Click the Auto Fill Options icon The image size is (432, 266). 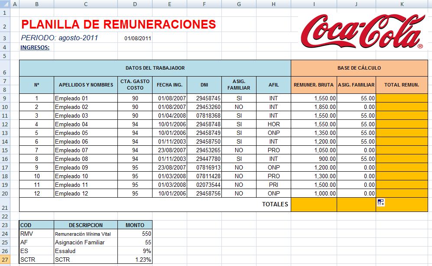[x=381, y=202]
